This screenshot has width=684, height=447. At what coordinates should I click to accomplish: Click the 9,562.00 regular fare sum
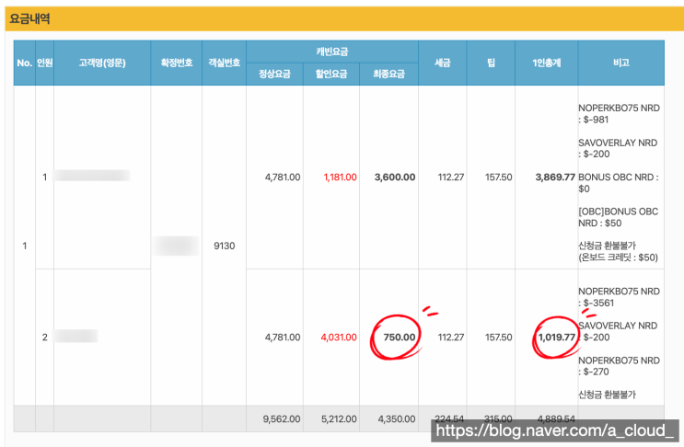point(282,419)
